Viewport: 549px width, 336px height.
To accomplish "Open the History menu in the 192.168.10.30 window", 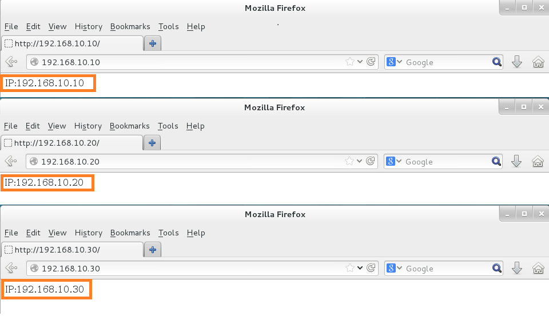I will click(88, 233).
